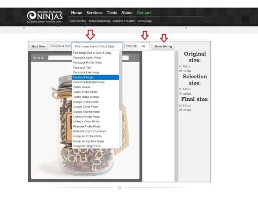Open the Choose a Size dropdown
This screenshot has height=201, width=258.
(97, 47)
